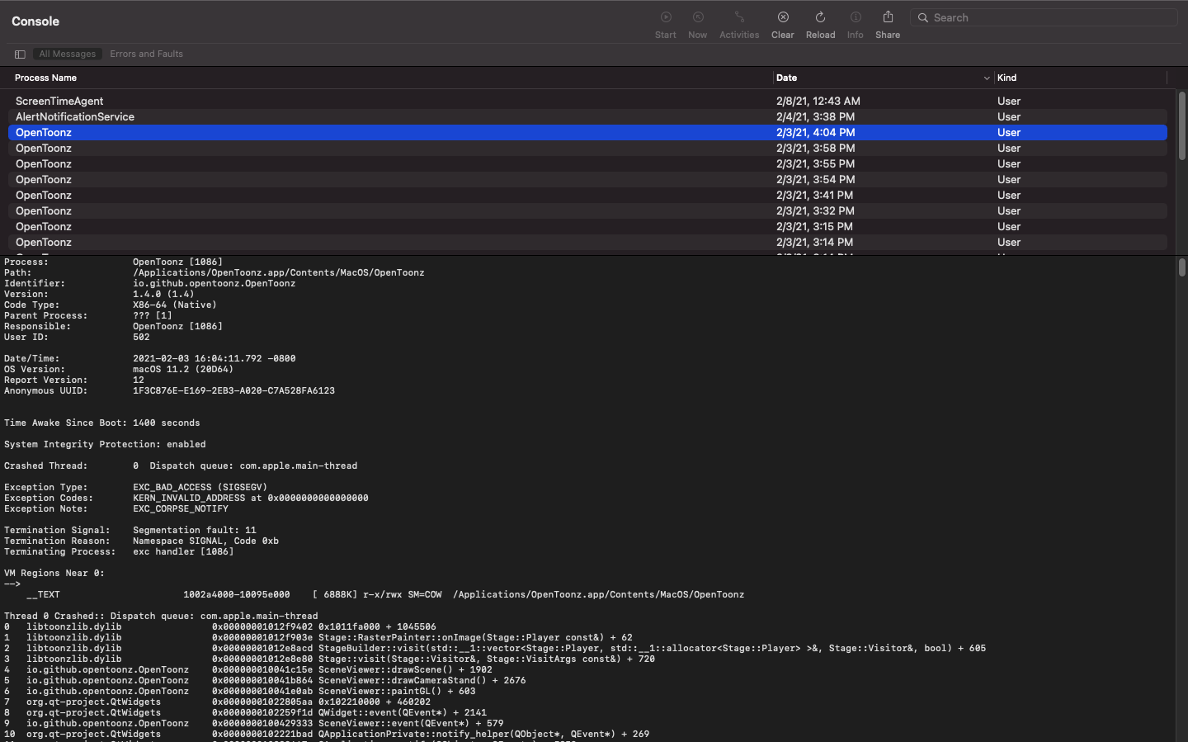1188x742 pixels.
Task: Click the OS version macOS 11.2 (20D64)
Action: [183, 370]
